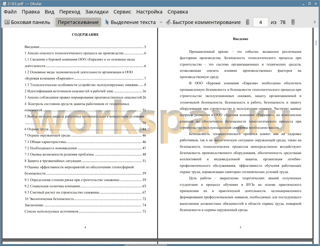Image resolution: width=320 pixels, height=246 pixels.
Task: Click contents entry '1.2 Основные виды экономической деятельности'
Action: [x=85, y=75]
